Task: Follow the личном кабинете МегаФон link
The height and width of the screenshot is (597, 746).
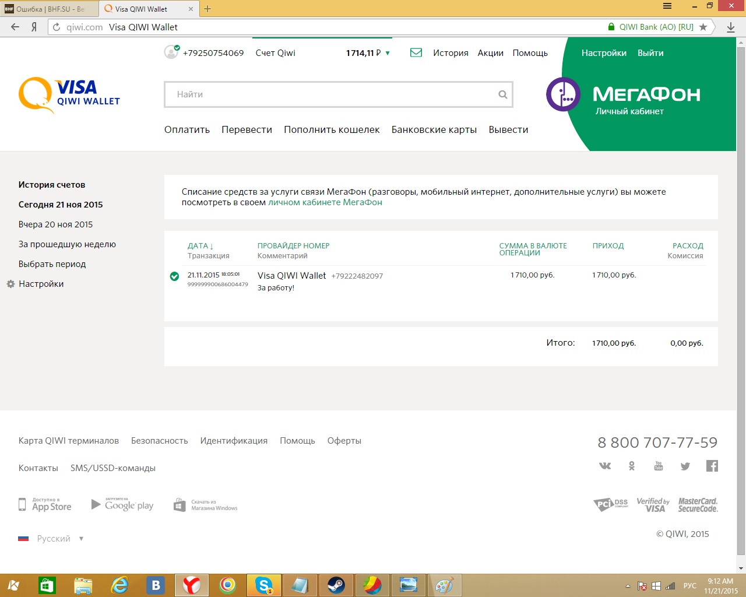Action: (325, 202)
